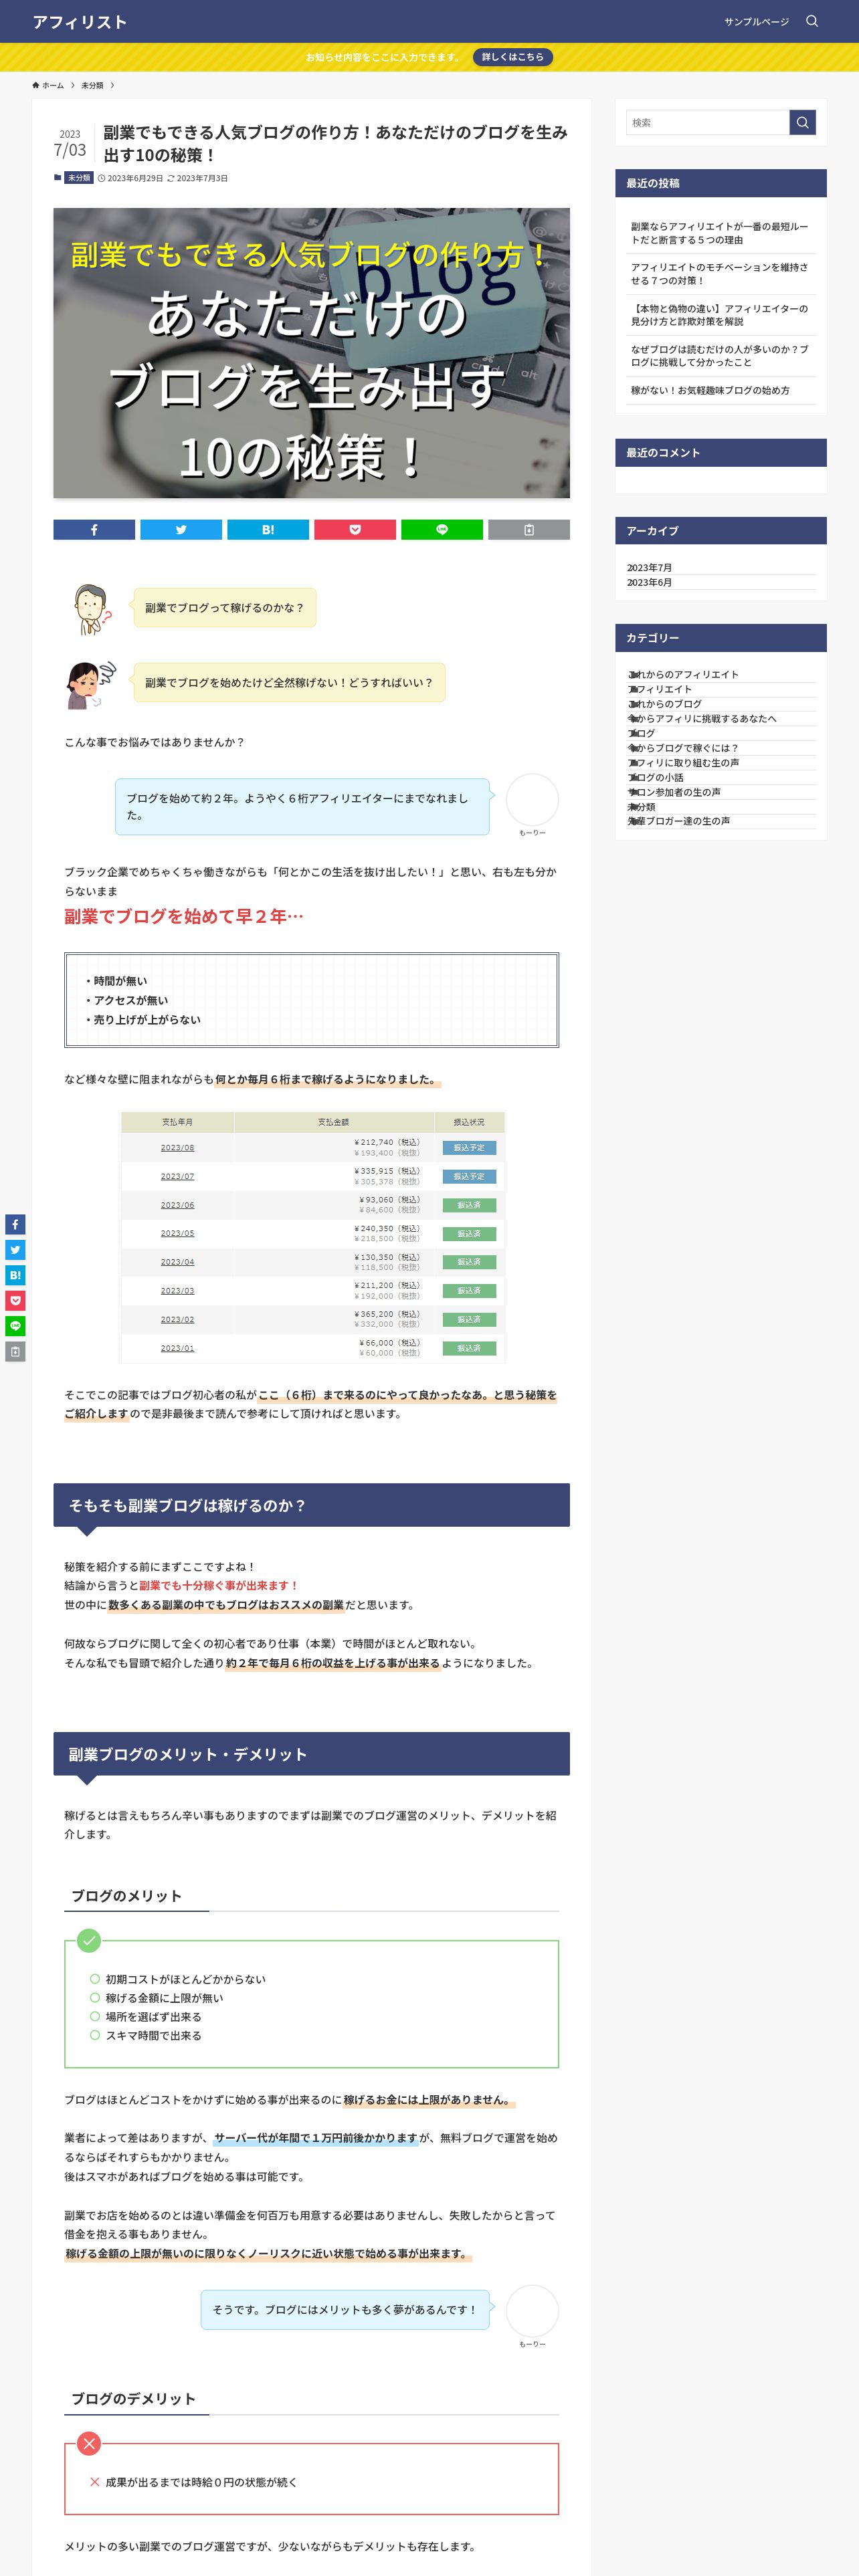Click the sidebar search submit button
859x2576 pixels.
click(x=802, y=122)
